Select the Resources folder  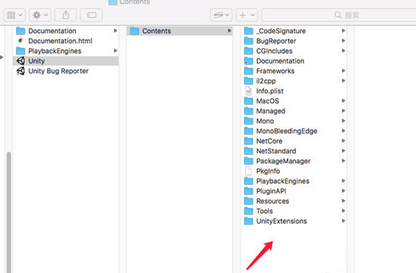tap(267, 201)
